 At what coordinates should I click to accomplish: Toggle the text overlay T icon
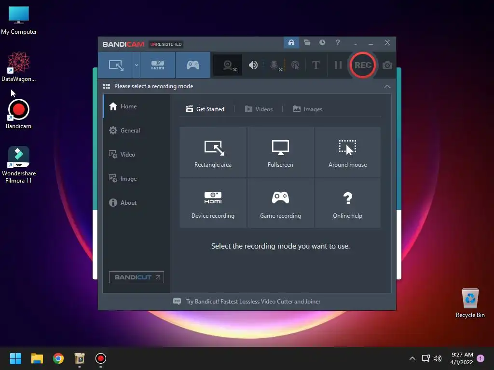point(316,65)
